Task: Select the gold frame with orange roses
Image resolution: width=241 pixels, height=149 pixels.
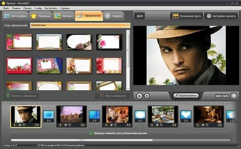Action: [x=79, y=66]
